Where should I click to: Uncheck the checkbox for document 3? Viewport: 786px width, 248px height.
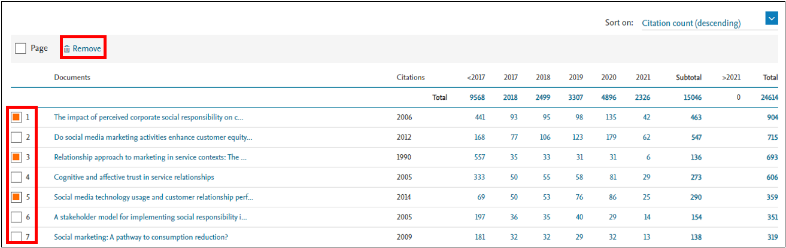coord(17,157)
